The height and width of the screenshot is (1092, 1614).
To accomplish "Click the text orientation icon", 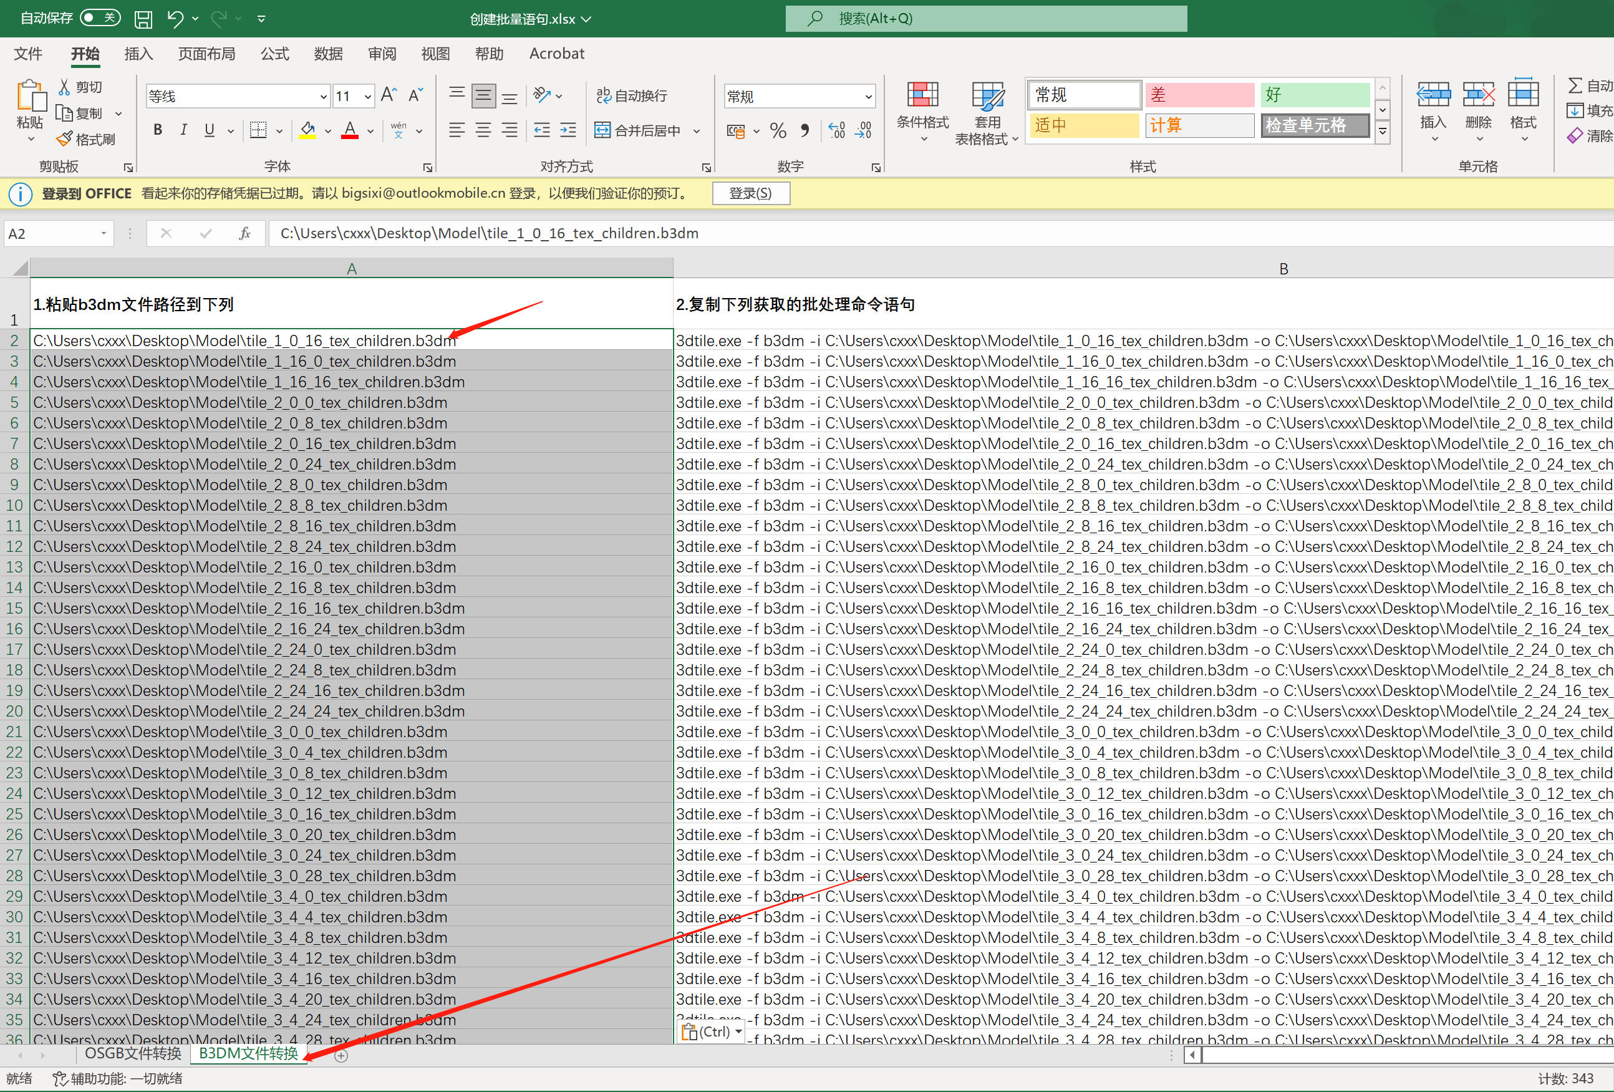I will (543, 94).
